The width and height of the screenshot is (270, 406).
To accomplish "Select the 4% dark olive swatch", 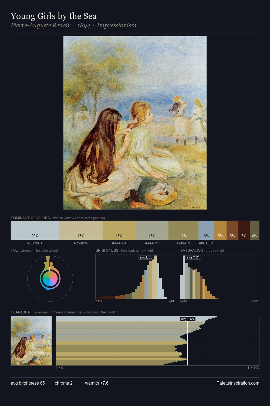I will [254, 230].
